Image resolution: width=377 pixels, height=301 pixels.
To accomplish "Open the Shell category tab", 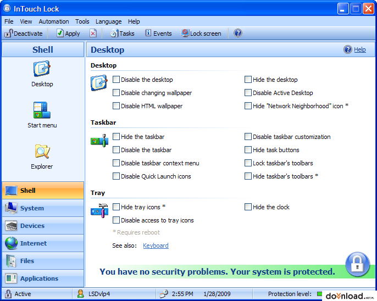I will [43, 191].
